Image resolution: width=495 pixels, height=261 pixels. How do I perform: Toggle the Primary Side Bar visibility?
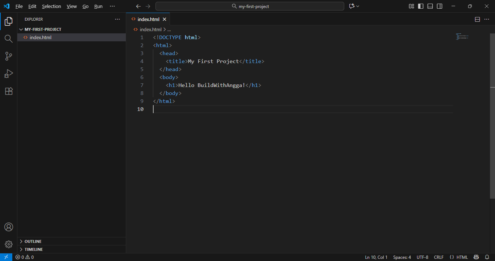(420, 6)
